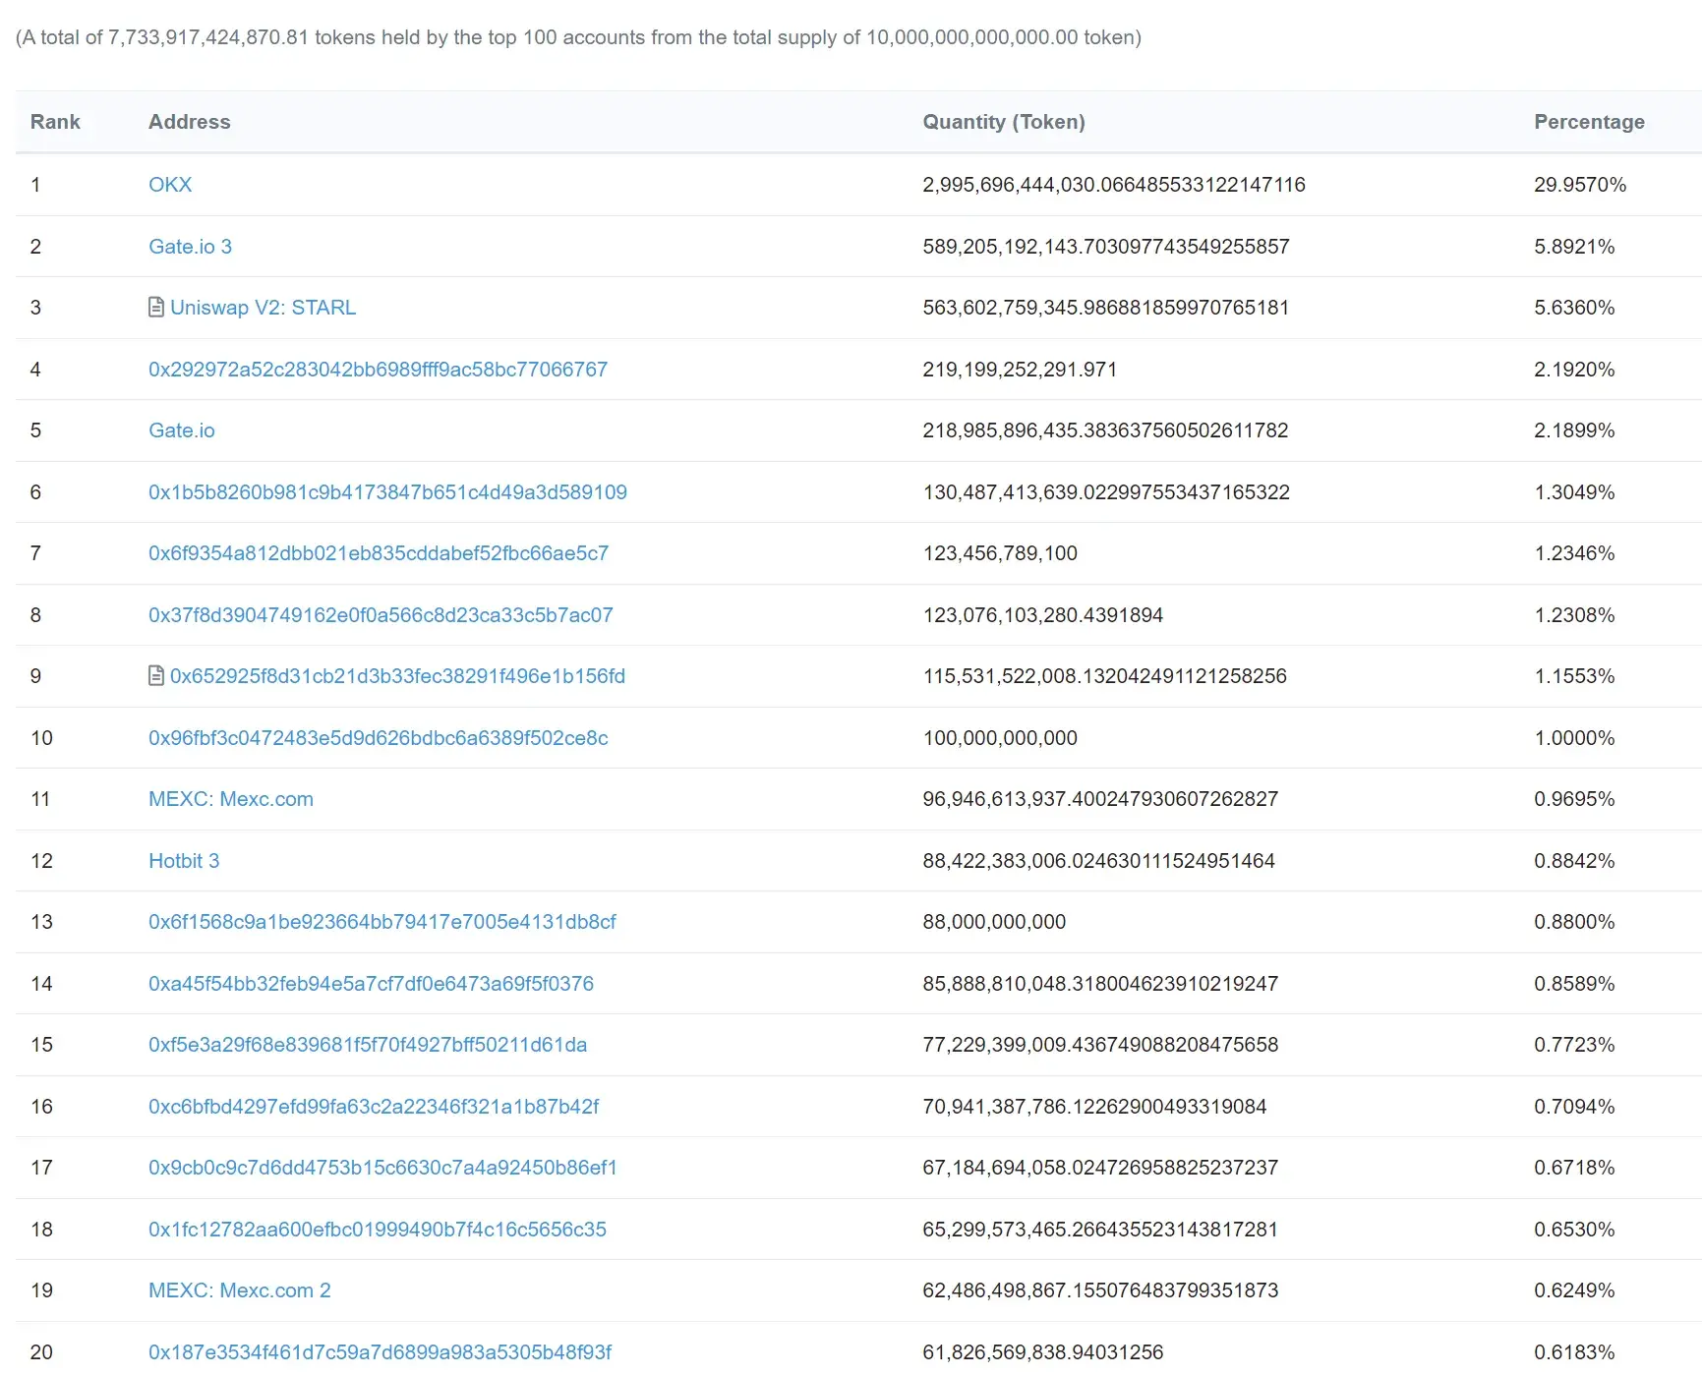Screen dimensions: 1702x1376
Task: Select the 0.9695% percentage value
Action: point(1574,799)
